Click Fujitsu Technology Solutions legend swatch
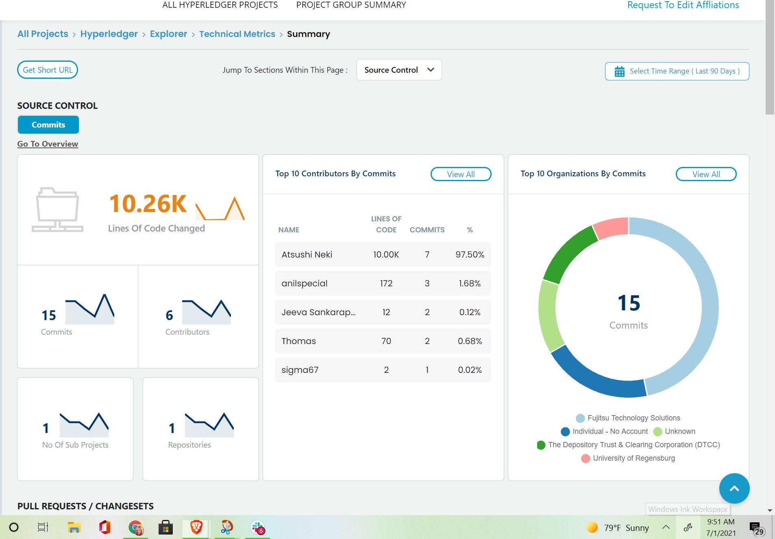Screen dimensions: 775x539 [x=580, y=418]
